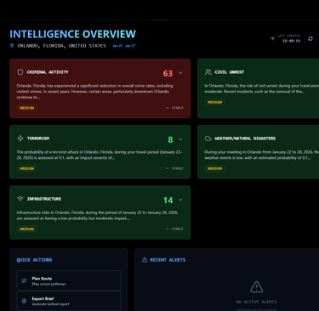Click the No Active Alerts message
The image size is (319, 311).
click(256, 302)
